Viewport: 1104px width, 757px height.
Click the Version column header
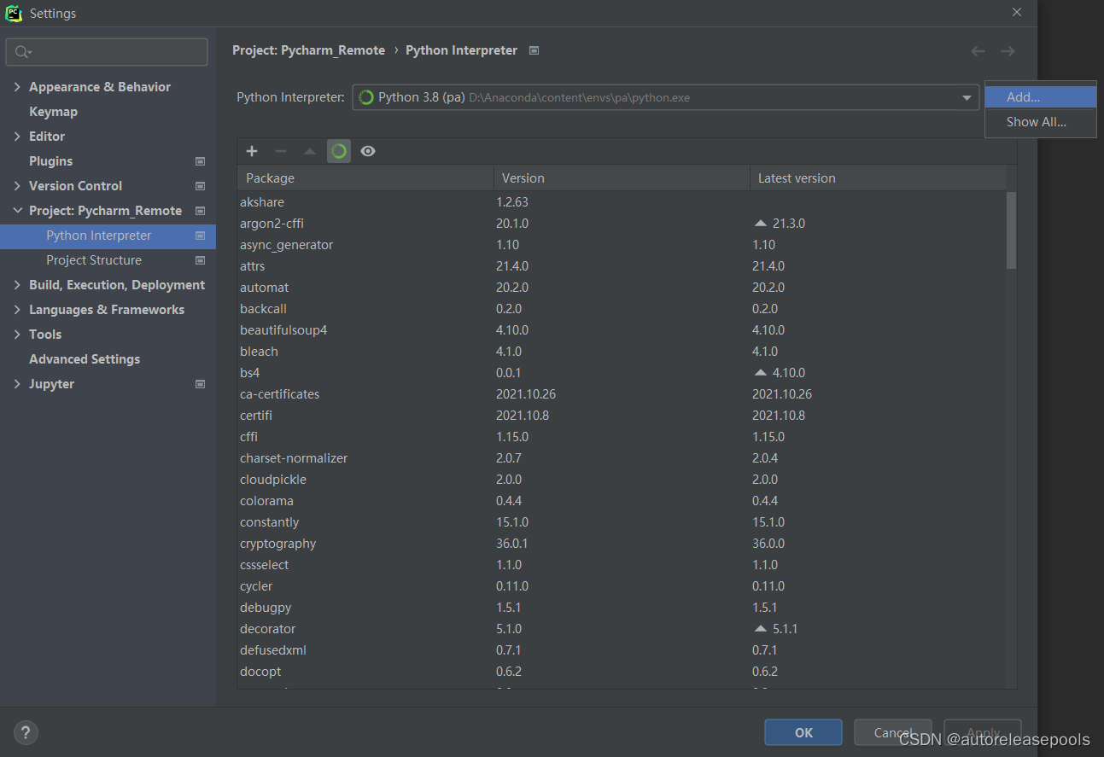point(622,178)
